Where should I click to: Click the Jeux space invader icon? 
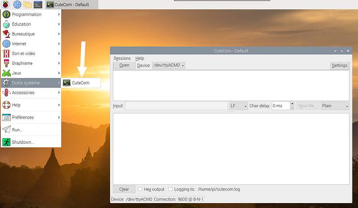[6, 73]
